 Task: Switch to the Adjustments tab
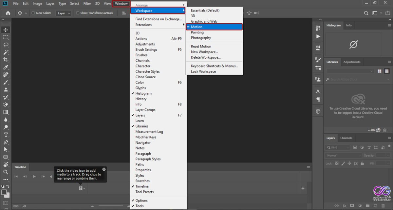click(x=352, y=62)
